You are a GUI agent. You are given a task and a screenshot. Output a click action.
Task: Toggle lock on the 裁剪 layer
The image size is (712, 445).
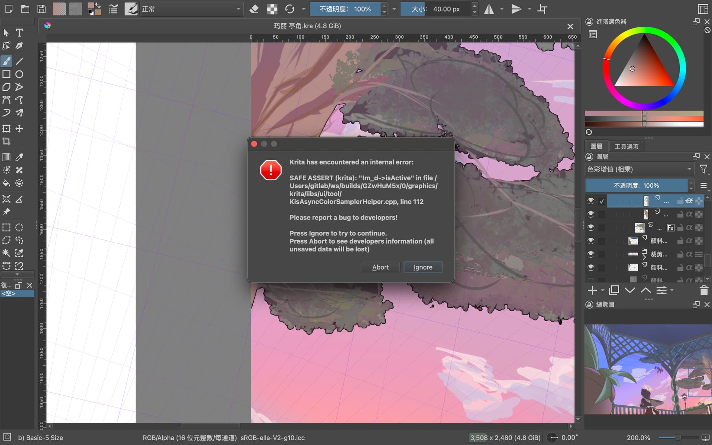click(680, 254)
